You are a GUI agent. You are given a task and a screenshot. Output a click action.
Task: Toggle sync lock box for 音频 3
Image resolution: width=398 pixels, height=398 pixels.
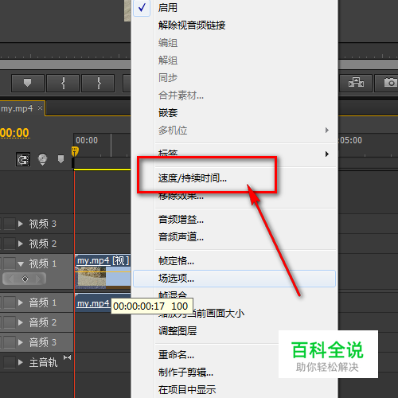click(x=10, y=342)
